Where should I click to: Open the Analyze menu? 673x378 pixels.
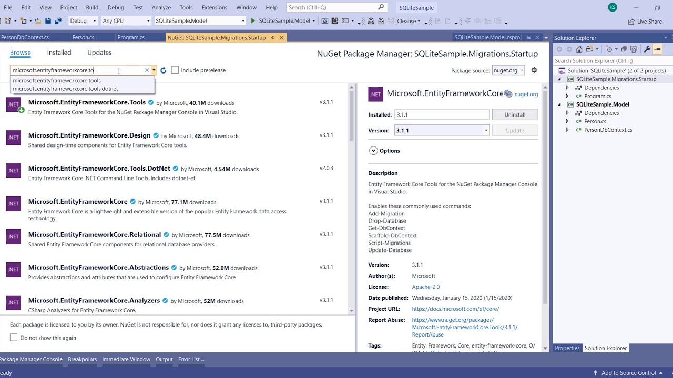[161, 7]
